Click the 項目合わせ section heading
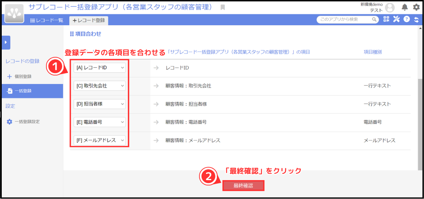This screenshot has width=424, height=199. click(86, 34)
